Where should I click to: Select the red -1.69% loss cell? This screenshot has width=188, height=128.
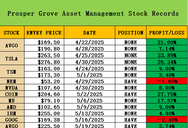(x=167, y=81)
